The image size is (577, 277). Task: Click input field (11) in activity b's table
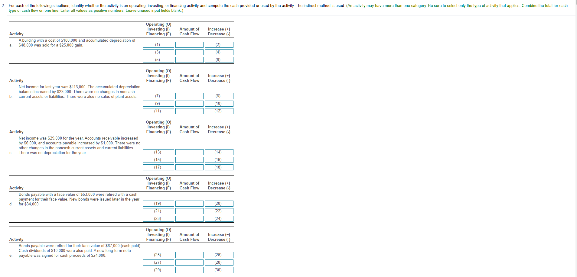(x=158, y=111)
